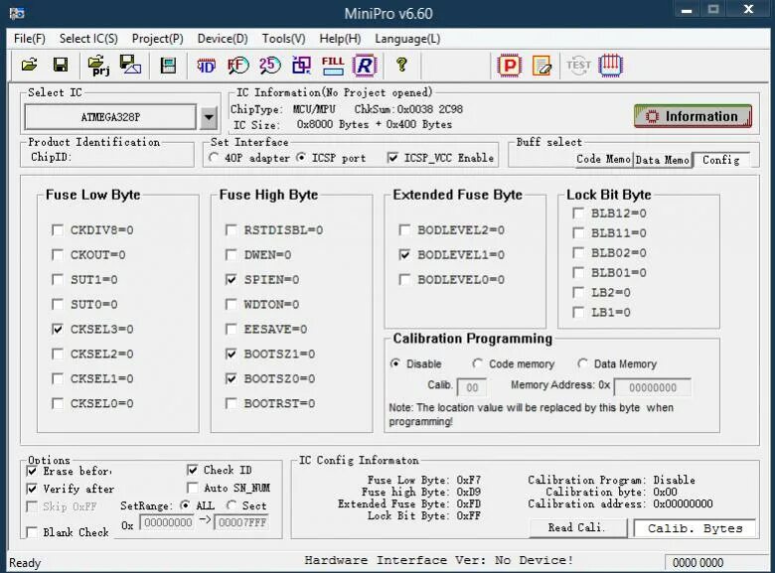Viewport: 775px width, 573px height.
Task: Click the Memory Address input field
Action: pos(653,387)
